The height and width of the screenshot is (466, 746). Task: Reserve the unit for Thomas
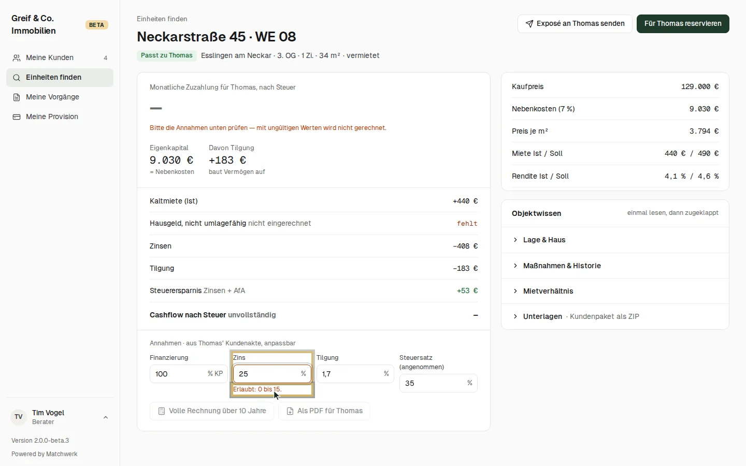coord(683,24)
